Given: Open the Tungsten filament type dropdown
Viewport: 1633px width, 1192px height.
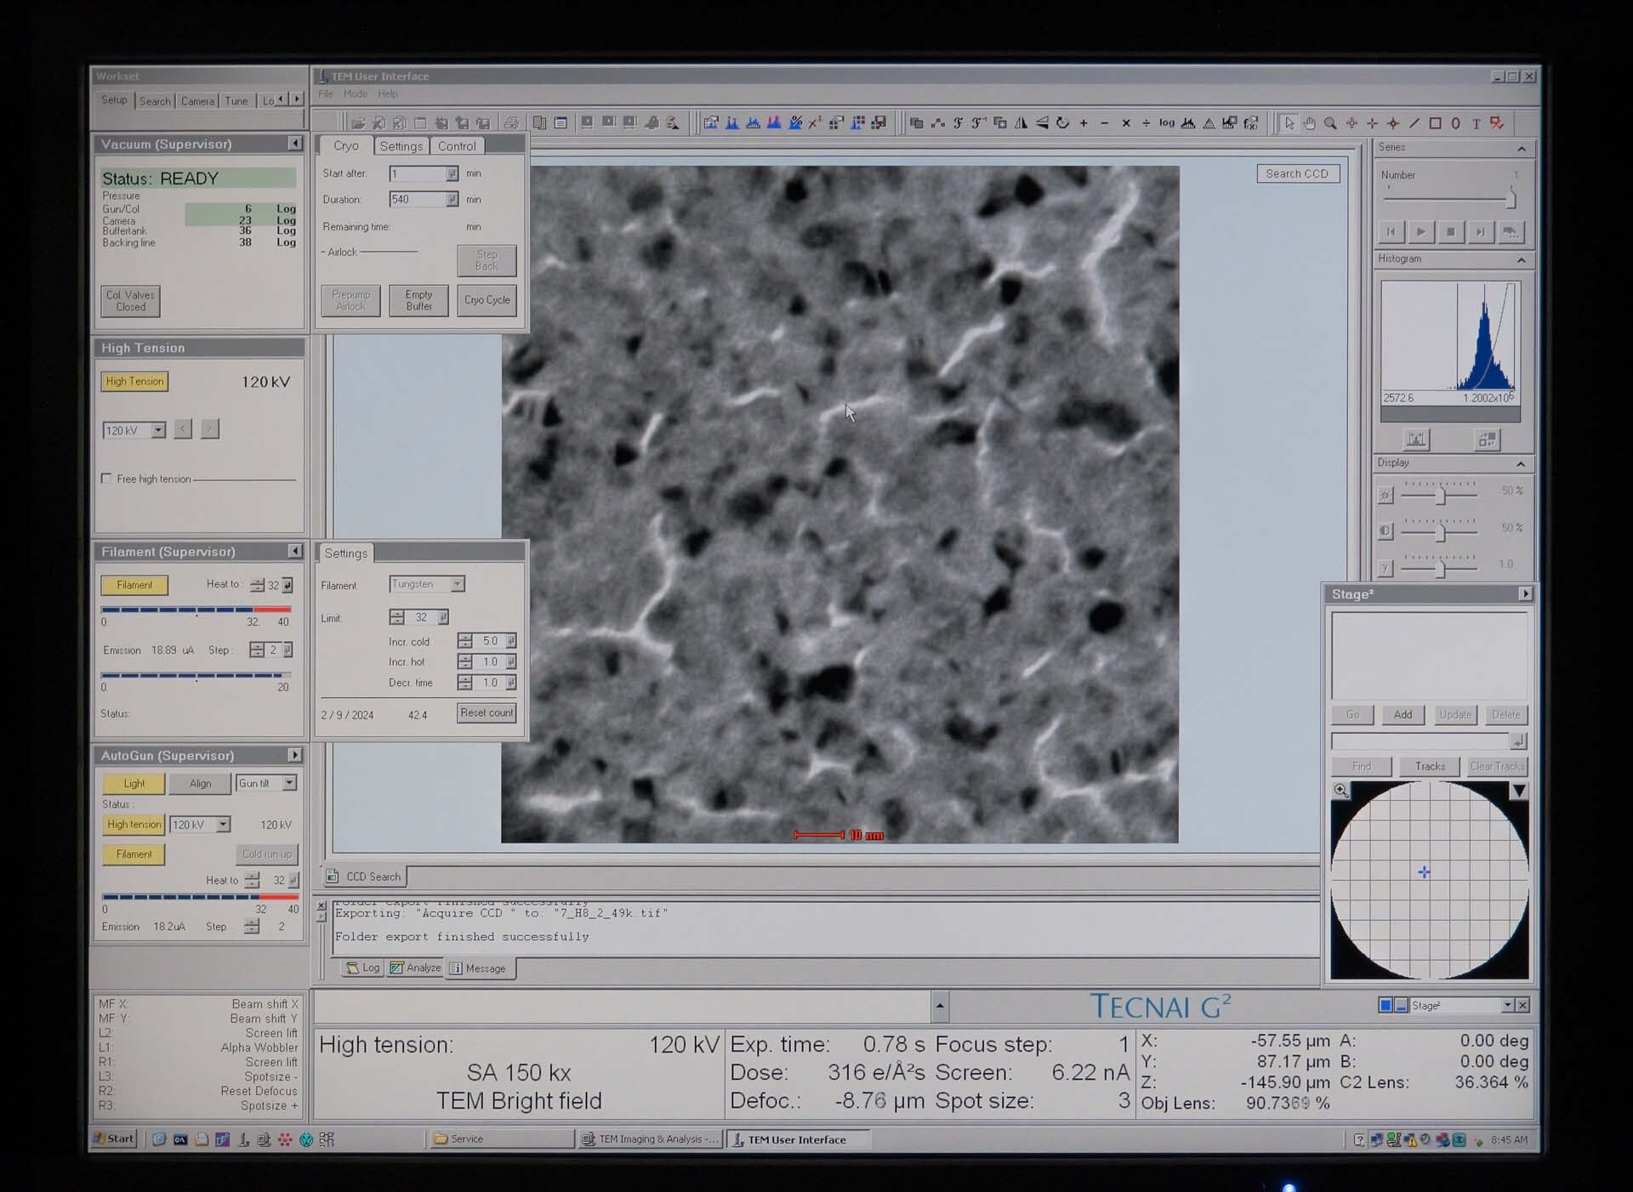Looking at the screenshot, I should 458,584.
